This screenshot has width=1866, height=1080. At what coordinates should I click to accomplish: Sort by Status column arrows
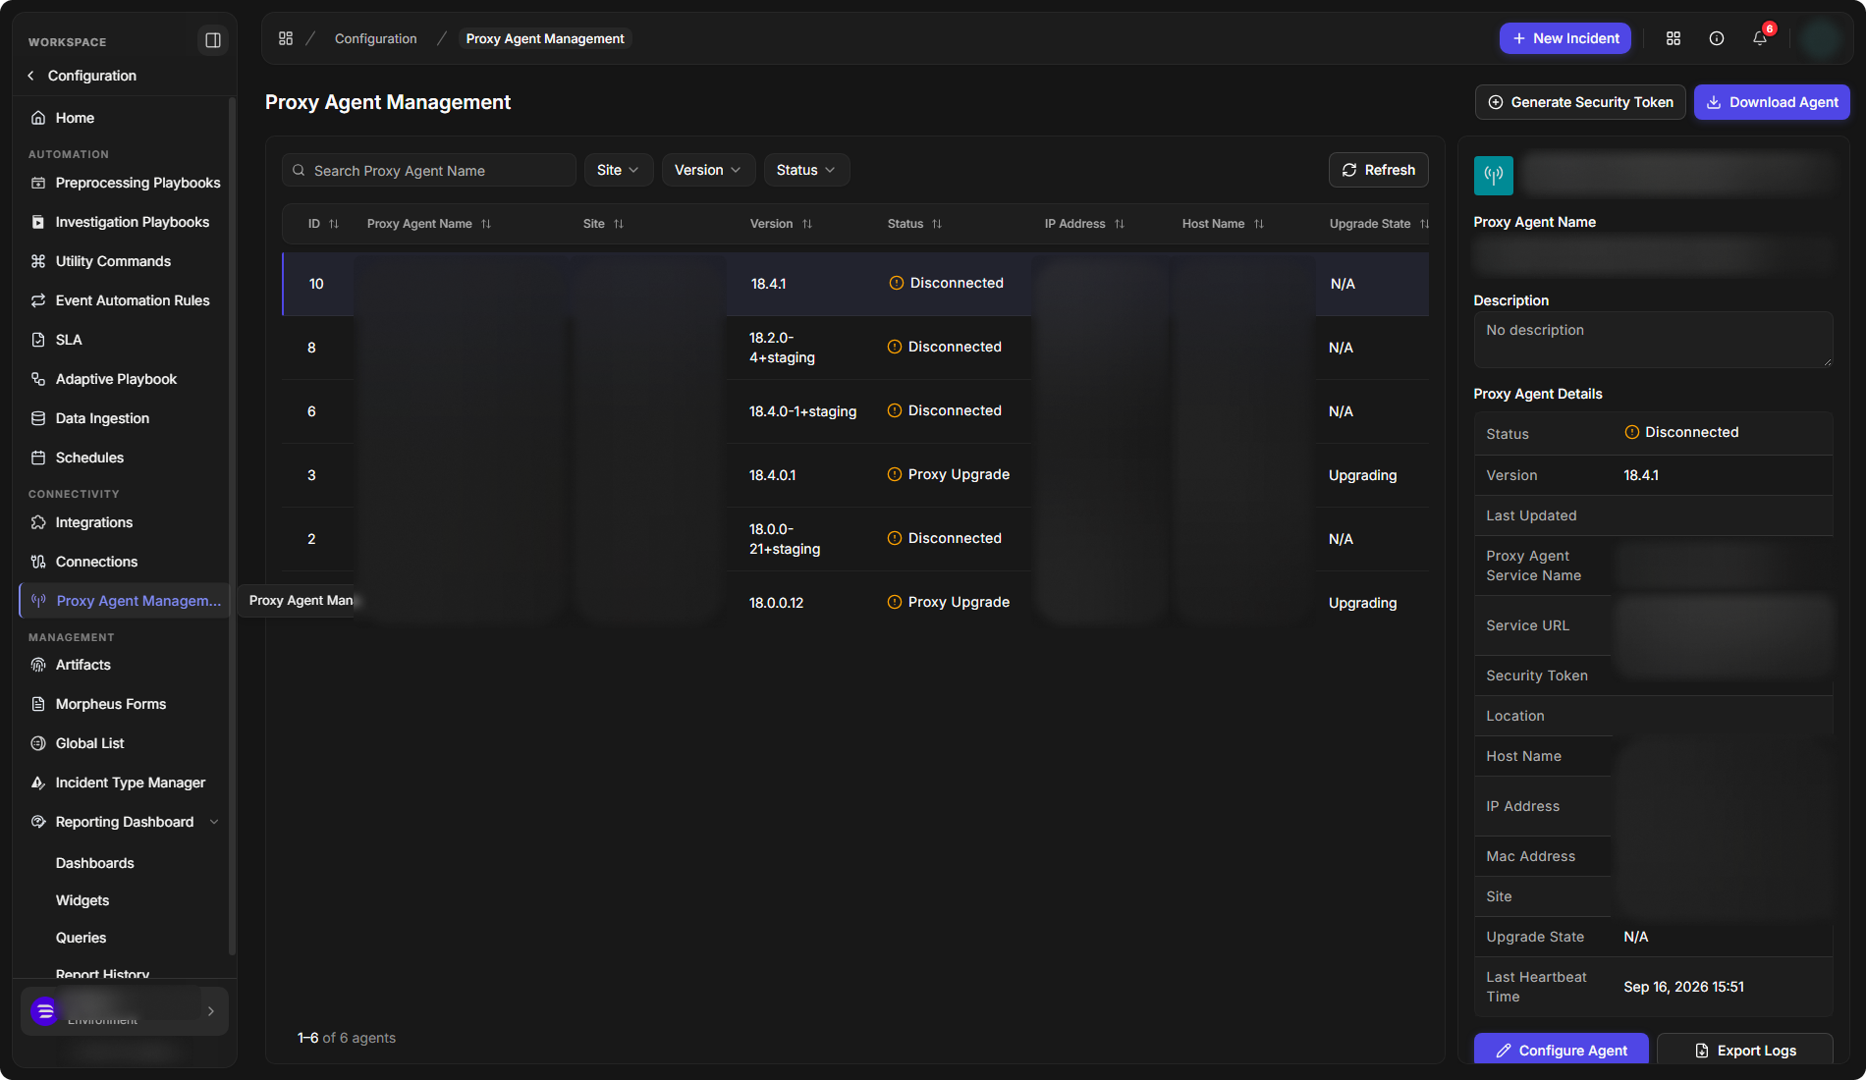(x=937, y=224)
